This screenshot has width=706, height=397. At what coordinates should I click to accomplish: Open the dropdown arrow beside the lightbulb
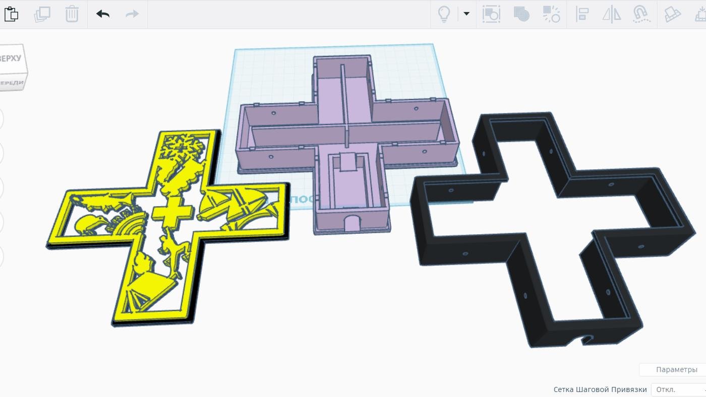466,14
